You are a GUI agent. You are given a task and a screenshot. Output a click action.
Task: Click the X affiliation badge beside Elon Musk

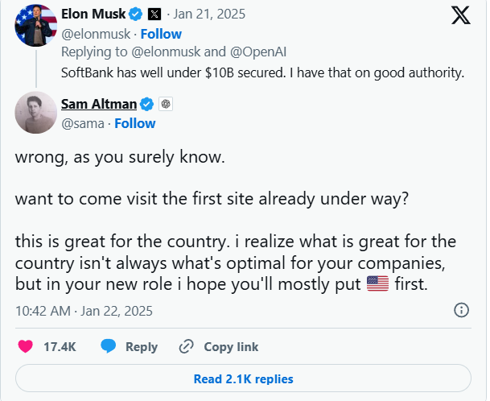point(154,14)
